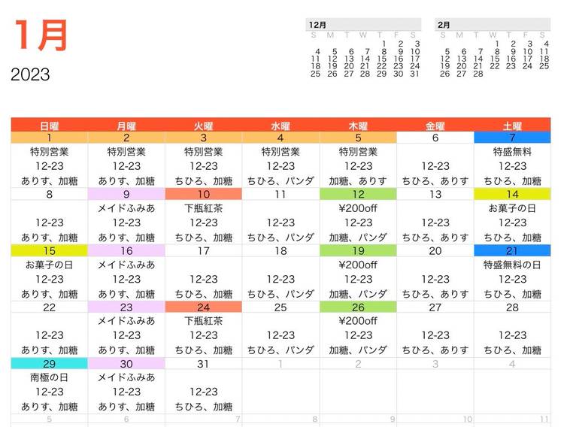This screenshot has width=564, height=427.
Task: Click the 1月 month title
Action: click(x=41, y=35)
